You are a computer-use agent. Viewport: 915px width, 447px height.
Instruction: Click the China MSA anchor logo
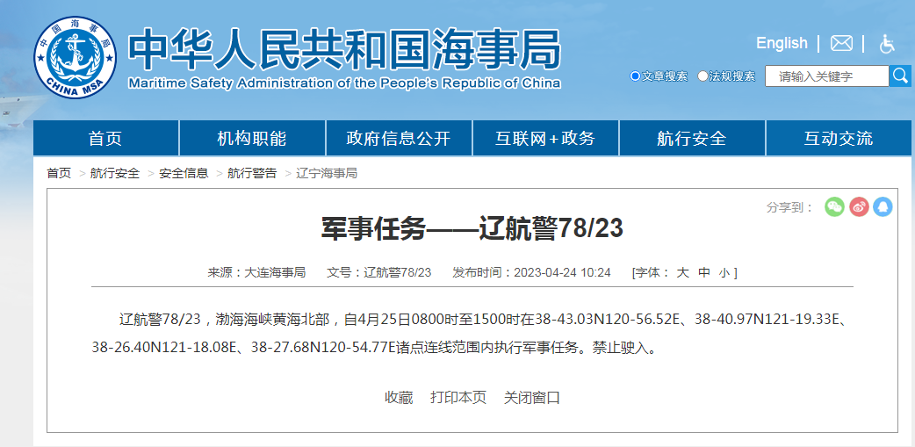[x=75, y=57]
